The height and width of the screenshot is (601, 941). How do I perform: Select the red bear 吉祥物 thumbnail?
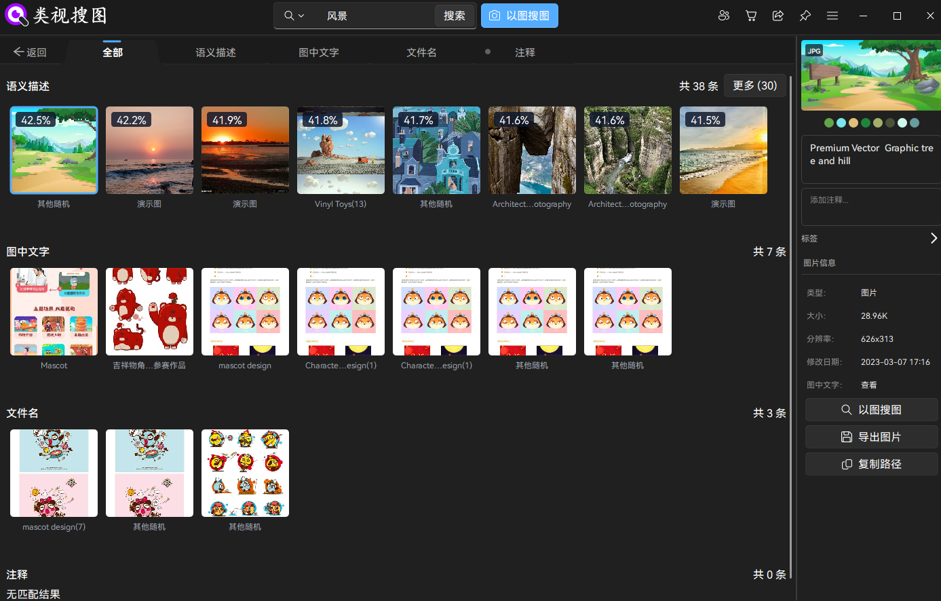coord(149,311)
